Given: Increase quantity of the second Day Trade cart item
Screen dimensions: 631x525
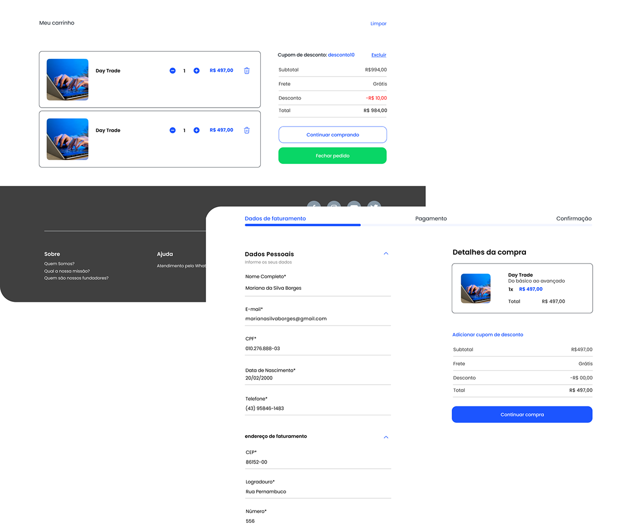Looking at the screenshot, I should click(197, 130).
